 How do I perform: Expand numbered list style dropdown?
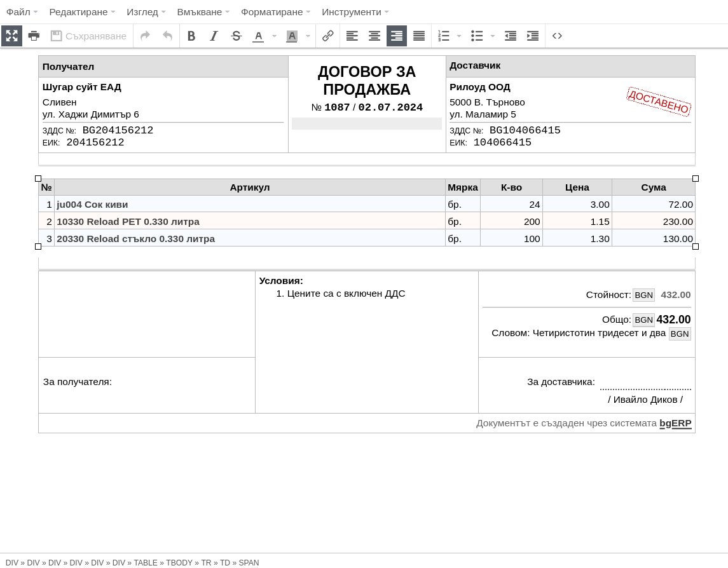tap(459, 36)
